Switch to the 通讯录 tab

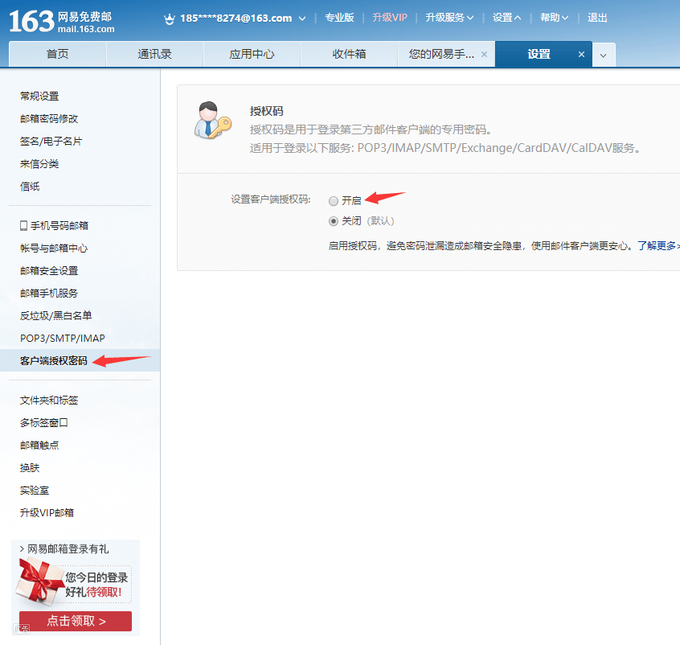pyautogui.click(x=154, y=55)
